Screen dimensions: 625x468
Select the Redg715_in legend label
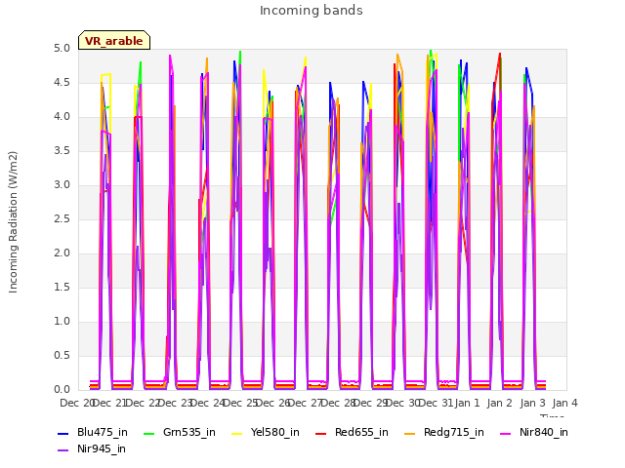coord(454,433)
